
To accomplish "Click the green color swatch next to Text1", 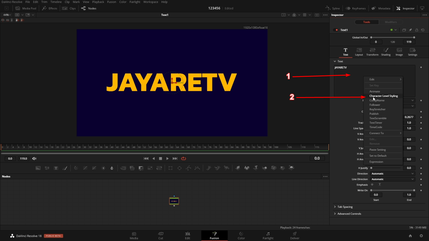I will click(x=392, y=30).
